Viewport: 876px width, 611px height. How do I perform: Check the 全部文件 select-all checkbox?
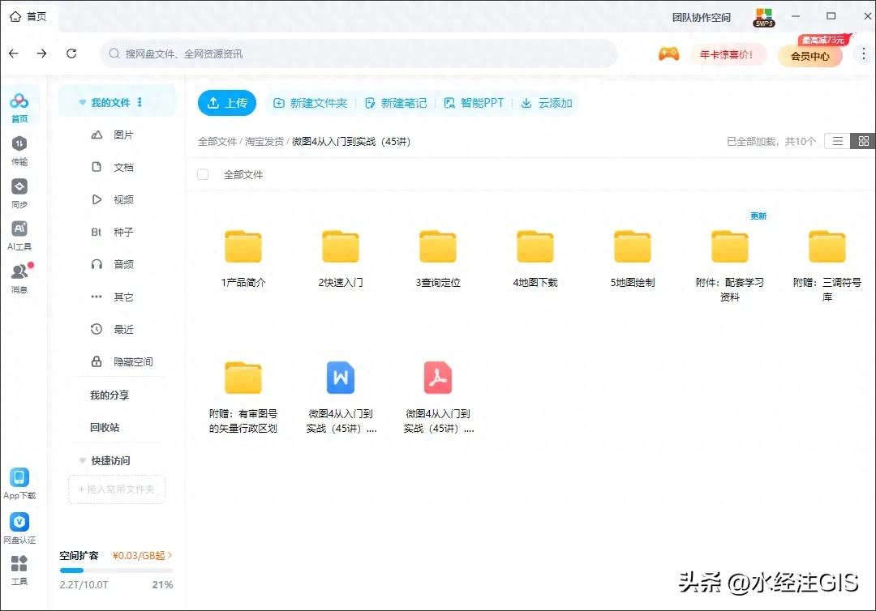(203, 174)
